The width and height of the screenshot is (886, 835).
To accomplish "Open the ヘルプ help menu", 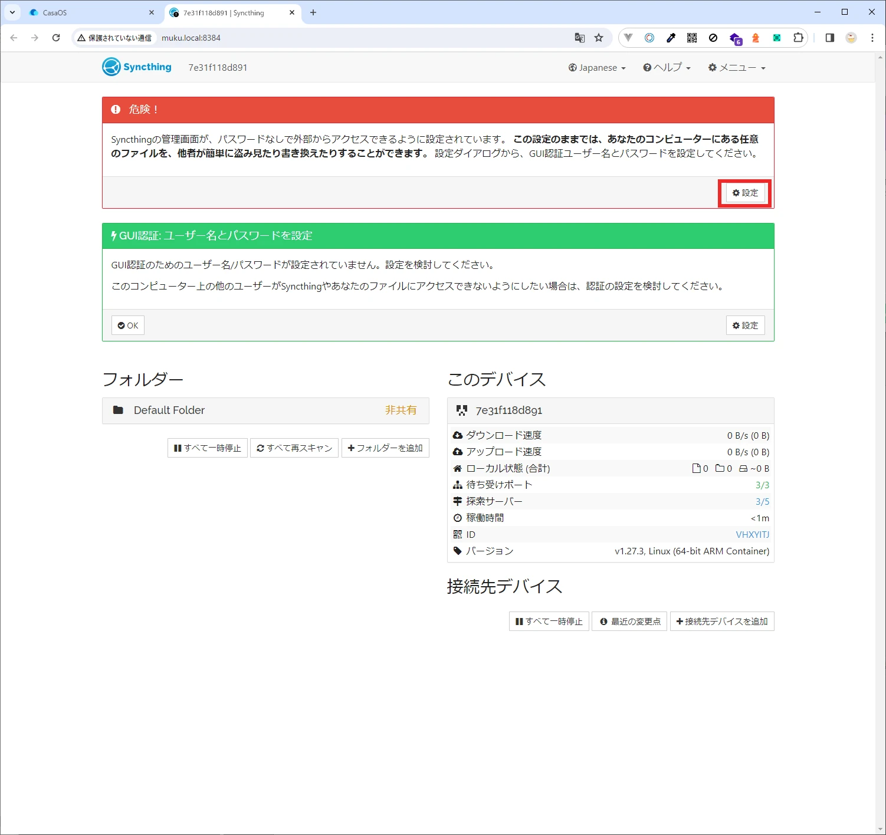I will pyautogui.click(x=667, y=68).
